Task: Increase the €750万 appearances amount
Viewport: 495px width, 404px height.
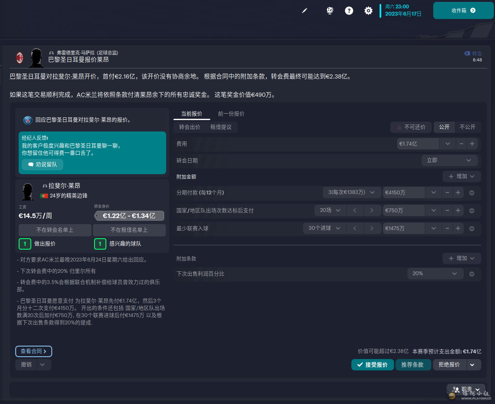Action: tap(458, 210)
